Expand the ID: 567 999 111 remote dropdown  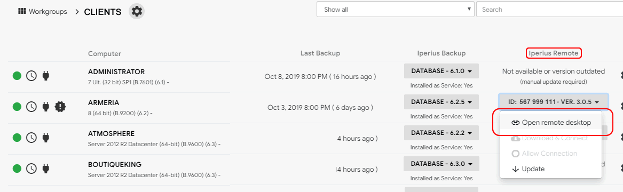coord(553,102)
